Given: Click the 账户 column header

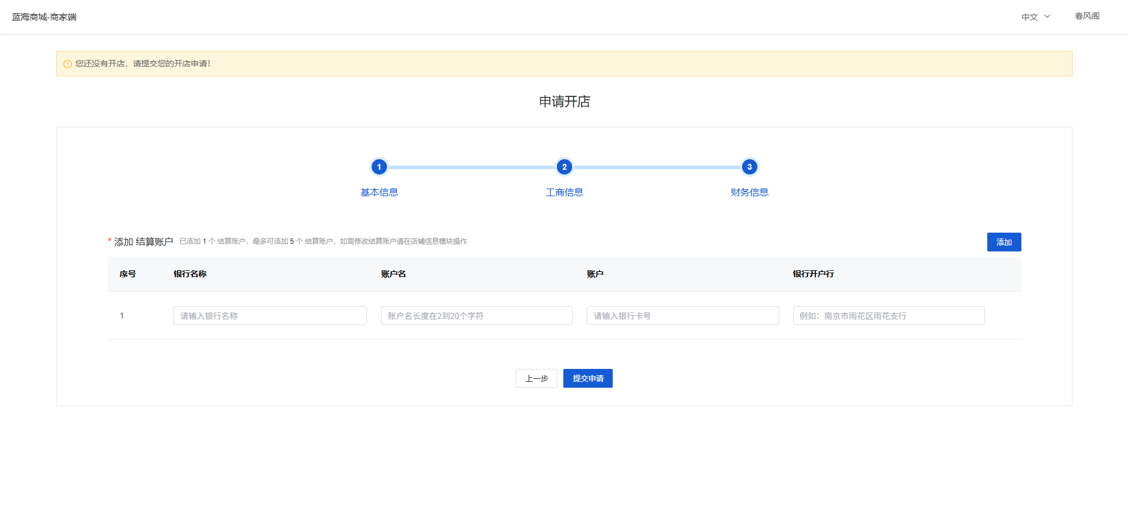Looking at the screenshot, I should pos(595,274).
